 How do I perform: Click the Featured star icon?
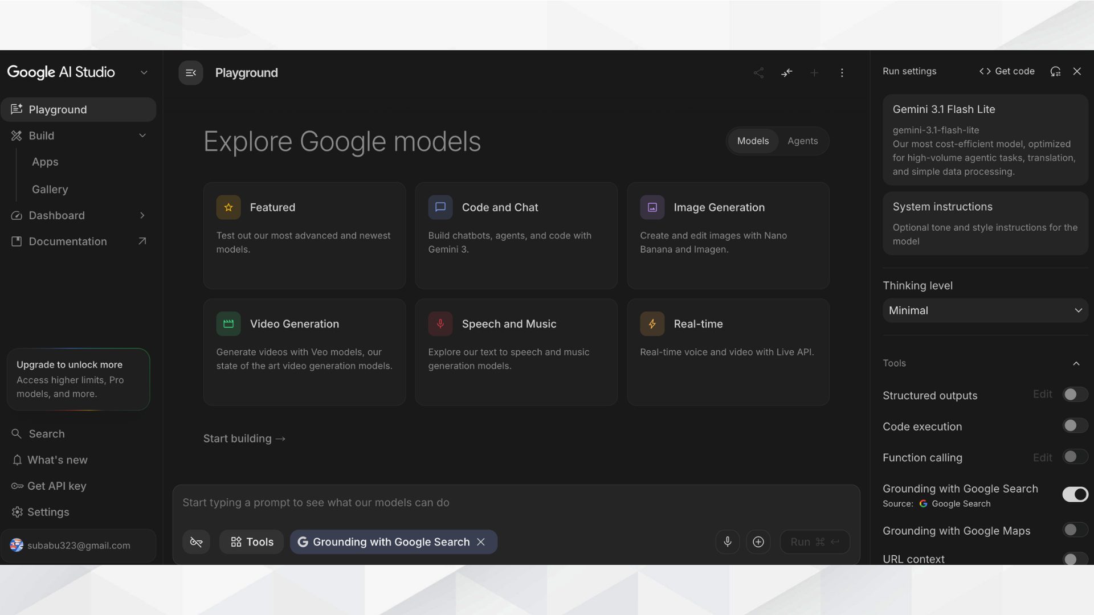(228, 207)
